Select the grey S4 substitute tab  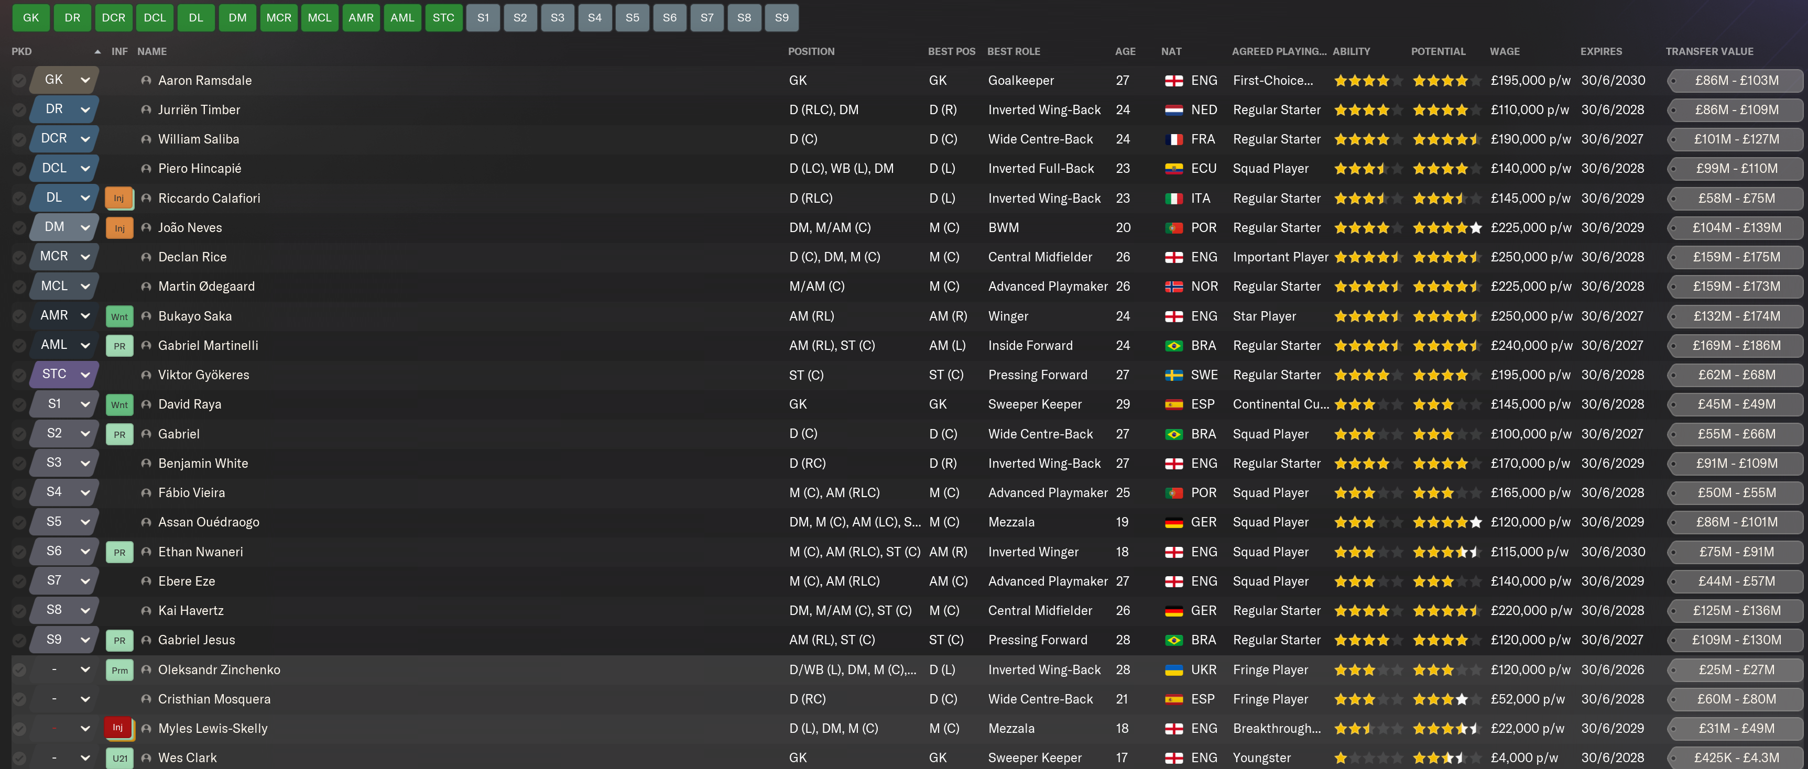pos(594,17)
